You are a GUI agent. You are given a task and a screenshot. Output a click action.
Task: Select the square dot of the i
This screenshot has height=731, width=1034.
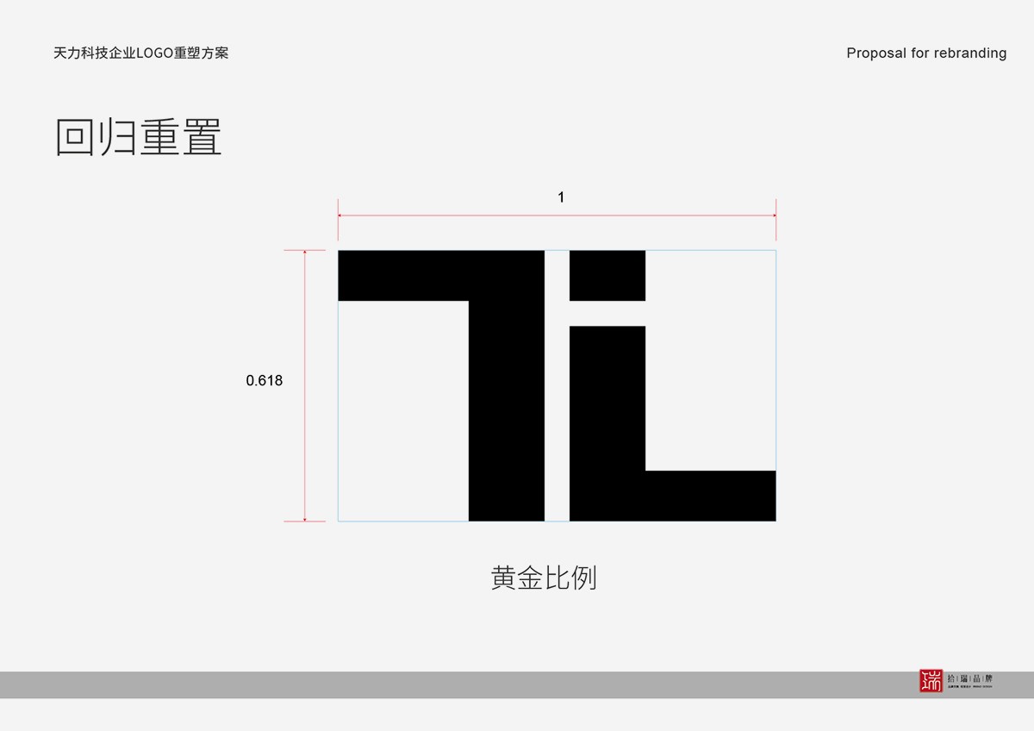[x=607, y=275]
